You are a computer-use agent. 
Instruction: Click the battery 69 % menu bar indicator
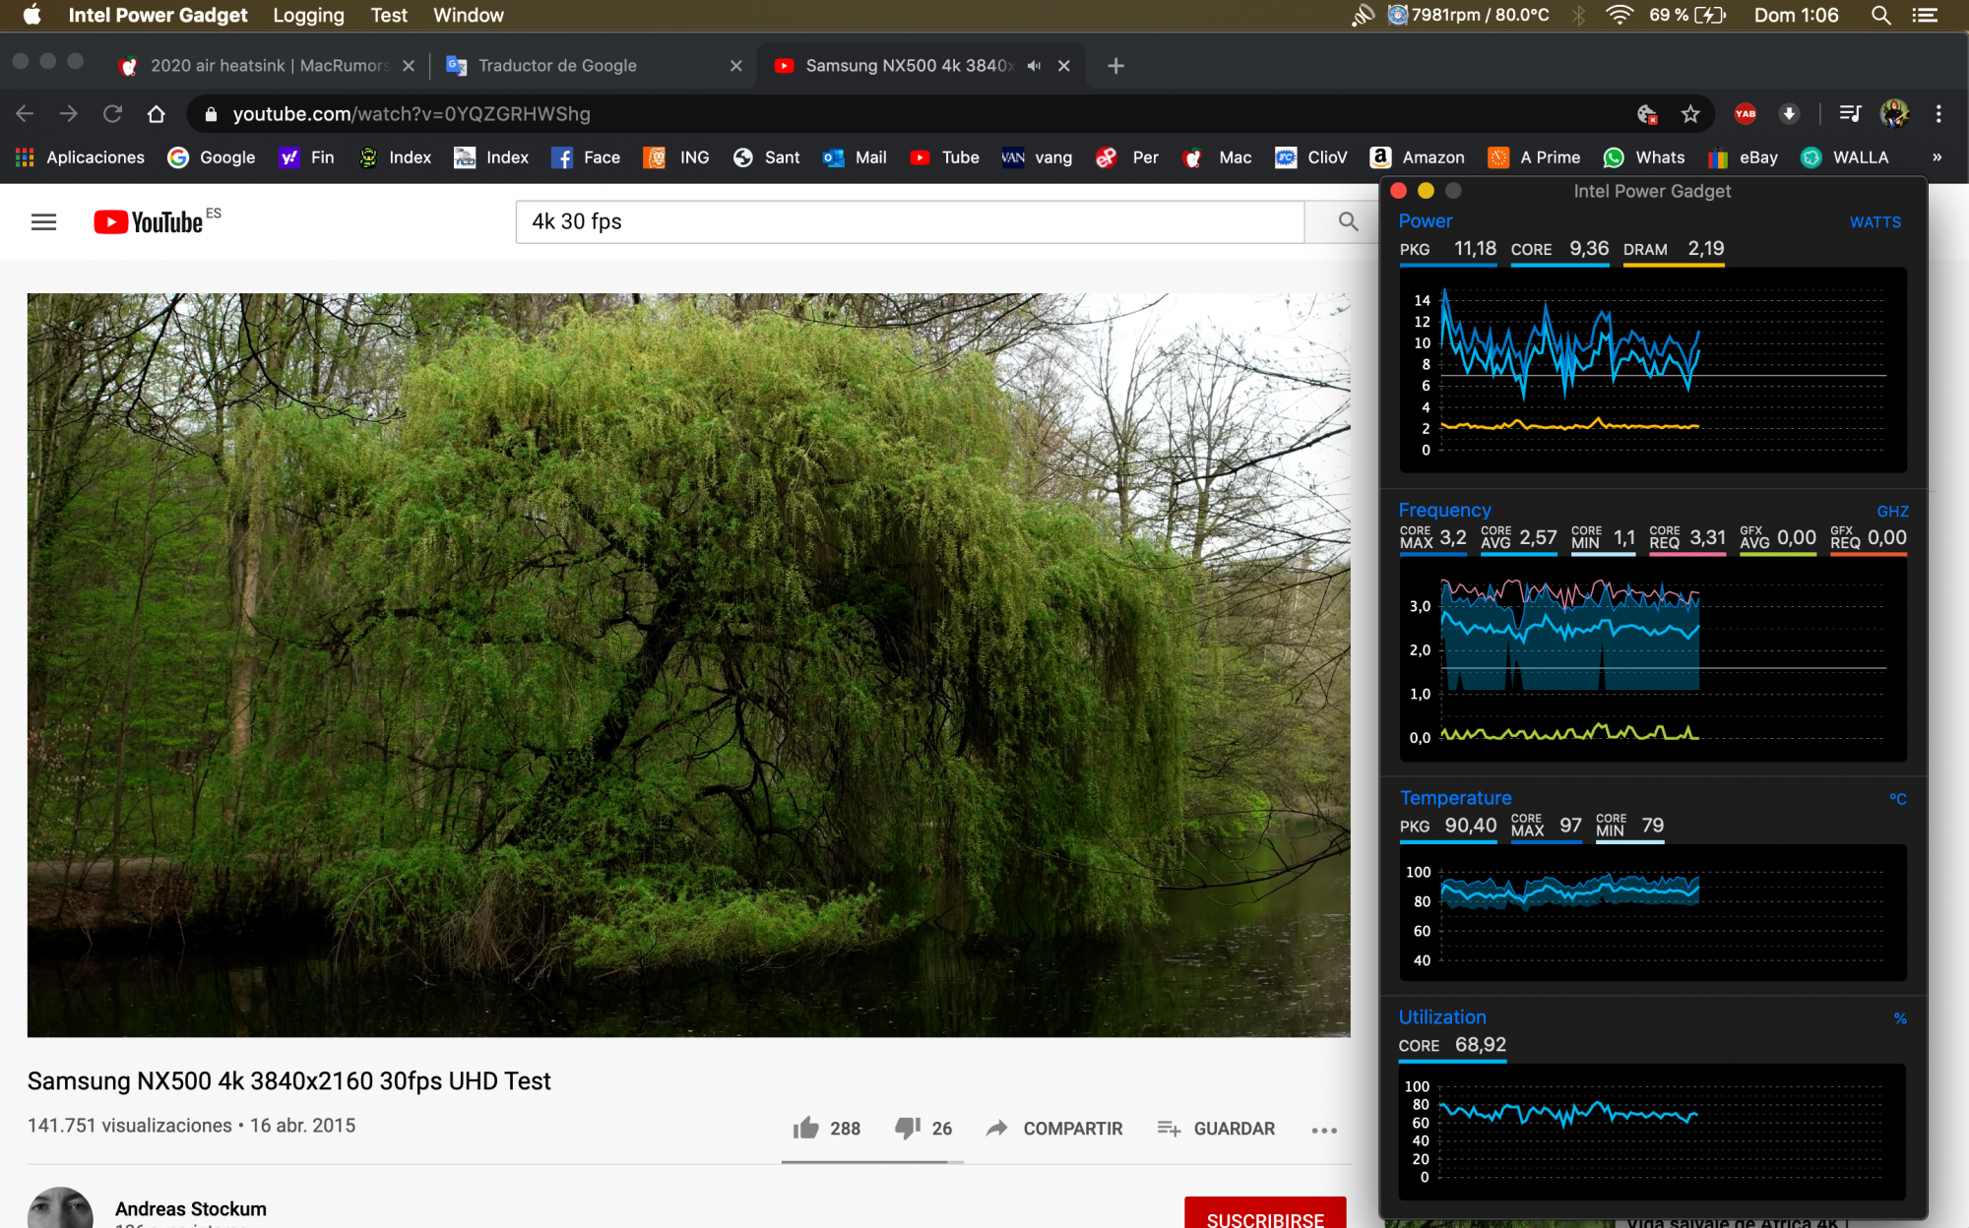[1687, 15]
